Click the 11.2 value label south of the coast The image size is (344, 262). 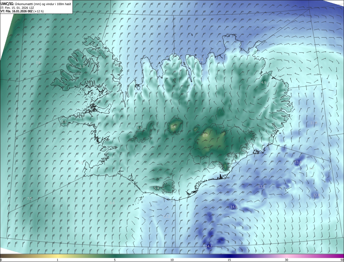(x=167, y=216)
